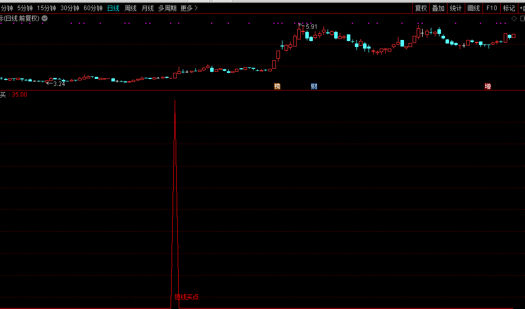
Task: Open the 多周期 multi-period view
Action: (x=167, y=8)
